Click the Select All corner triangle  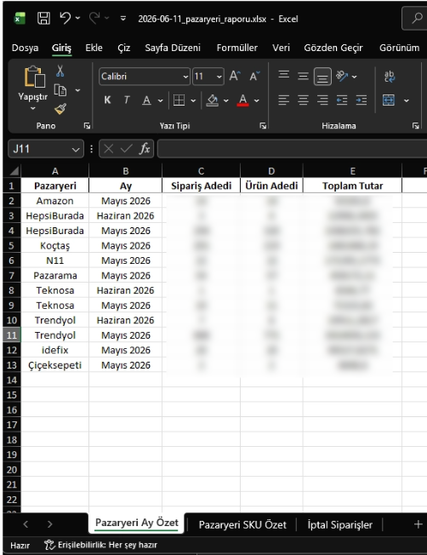[x=14, y=171]
